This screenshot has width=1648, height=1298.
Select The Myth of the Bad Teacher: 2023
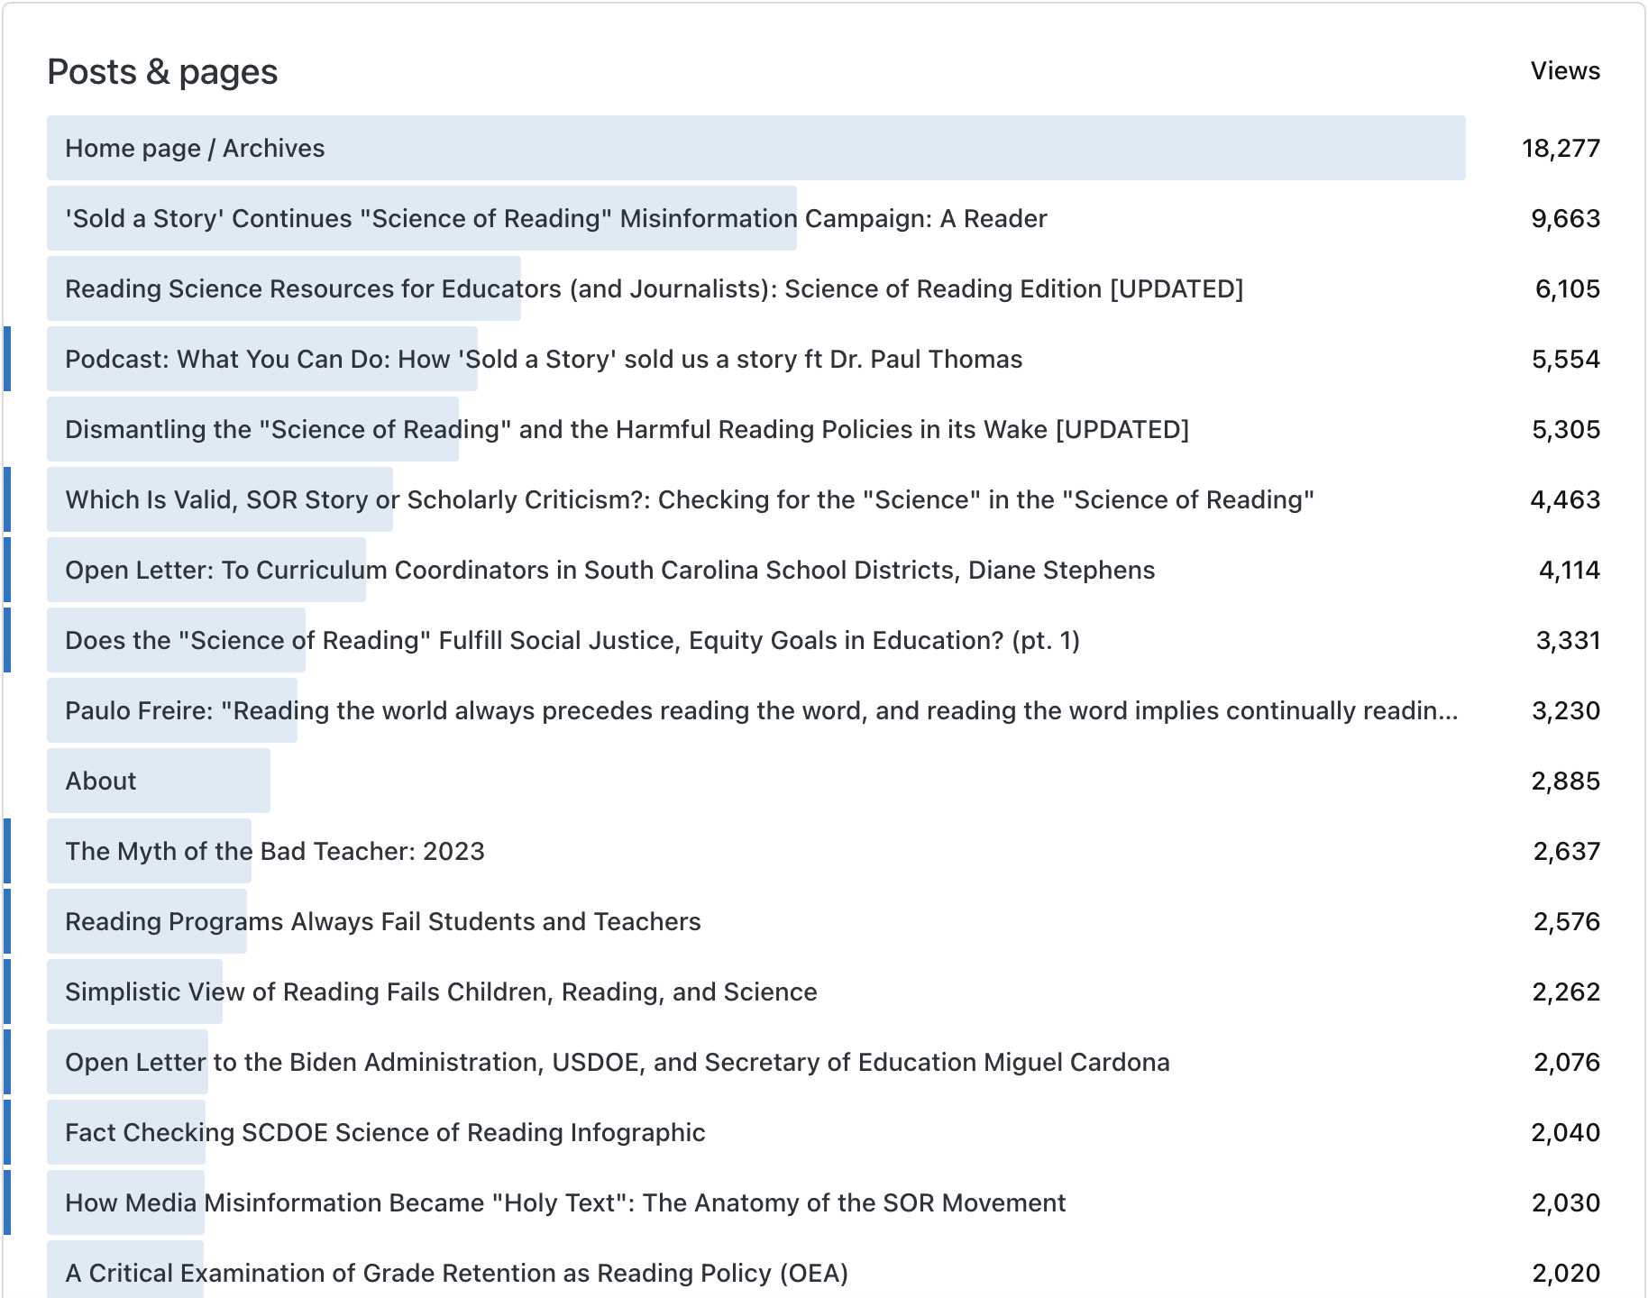275,851
